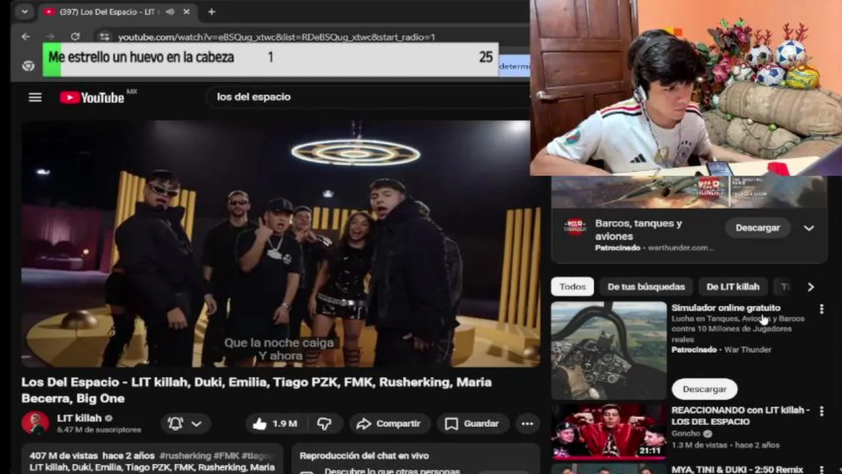Click '6.47 M de suscriptores' text

click(x=99, y=430)
